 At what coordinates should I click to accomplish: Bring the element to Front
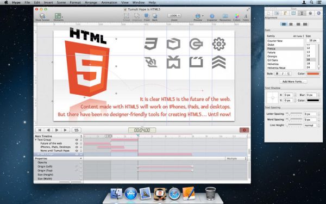[147, 16]
